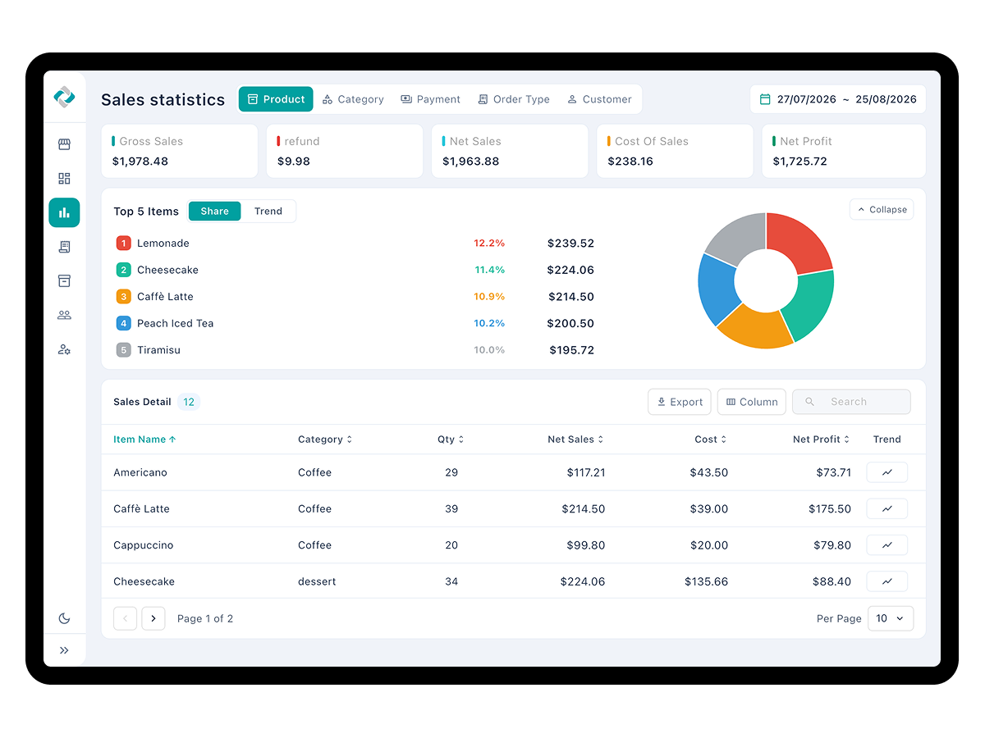Open the archive box icon in sidebar
This screenshot has height=738, width=985.
[x=64, y=280]
